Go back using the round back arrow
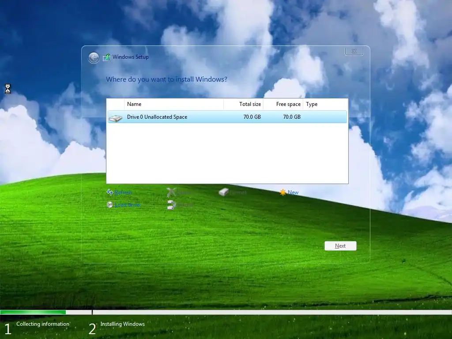 point(94,58)
